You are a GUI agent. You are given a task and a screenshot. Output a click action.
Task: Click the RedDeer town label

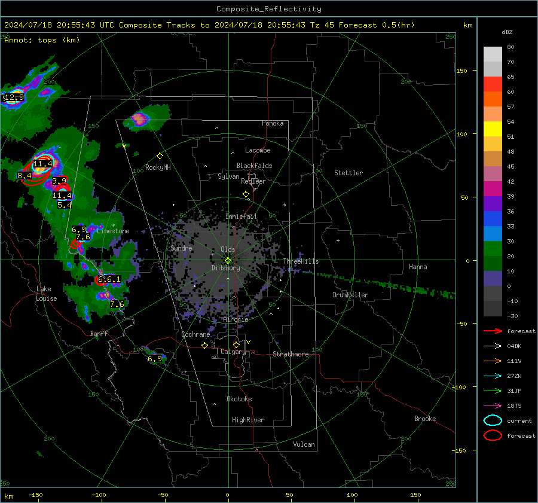click(x=253, y=181)
